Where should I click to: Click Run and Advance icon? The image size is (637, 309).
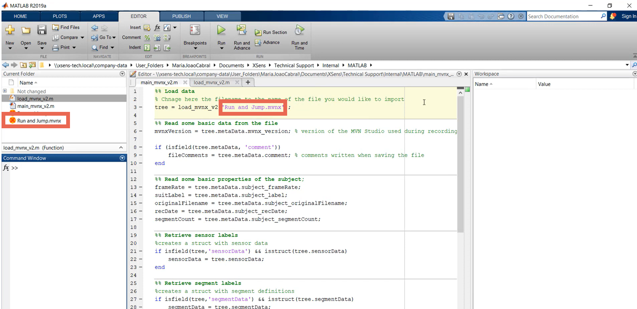[x=241, y=30]
